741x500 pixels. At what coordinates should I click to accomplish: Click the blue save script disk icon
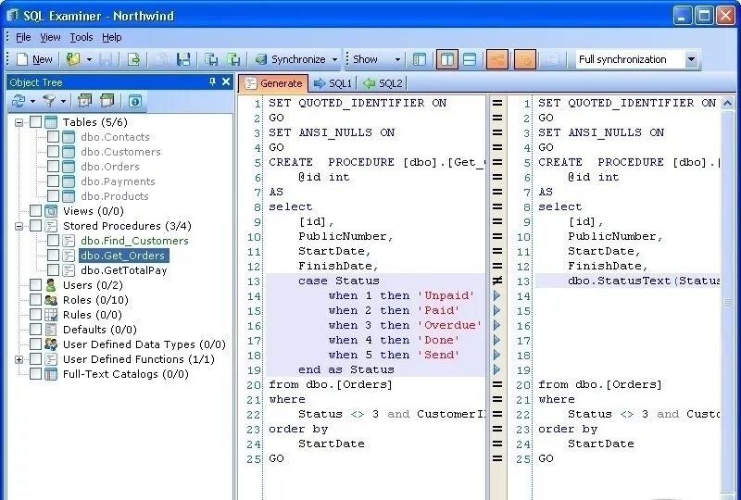coord(183,59)
